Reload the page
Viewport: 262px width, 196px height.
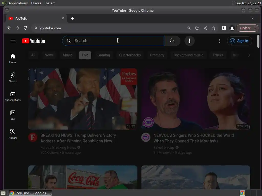coord(26,28)
